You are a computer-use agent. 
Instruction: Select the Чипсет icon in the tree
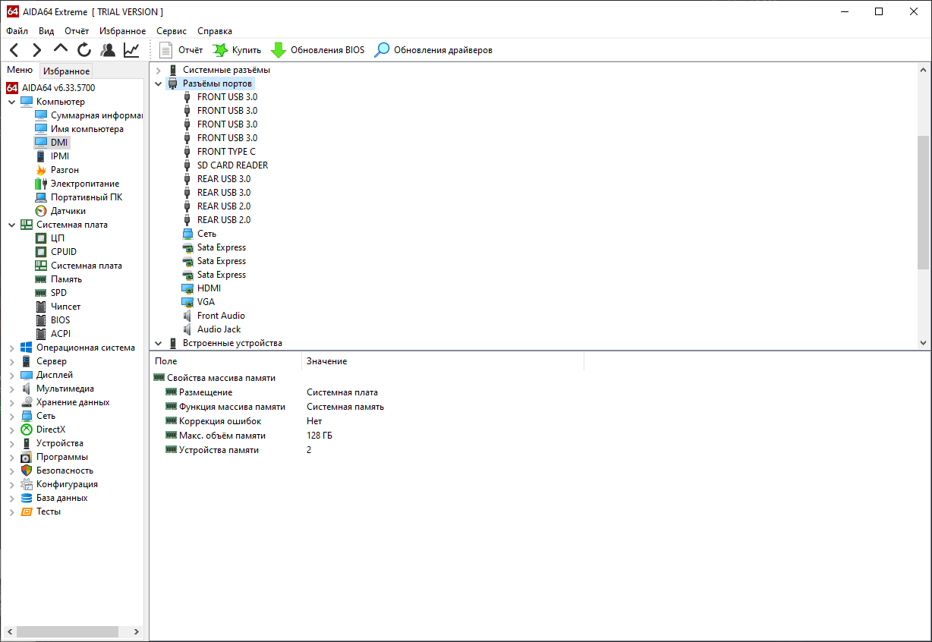(x=41, y=307)
